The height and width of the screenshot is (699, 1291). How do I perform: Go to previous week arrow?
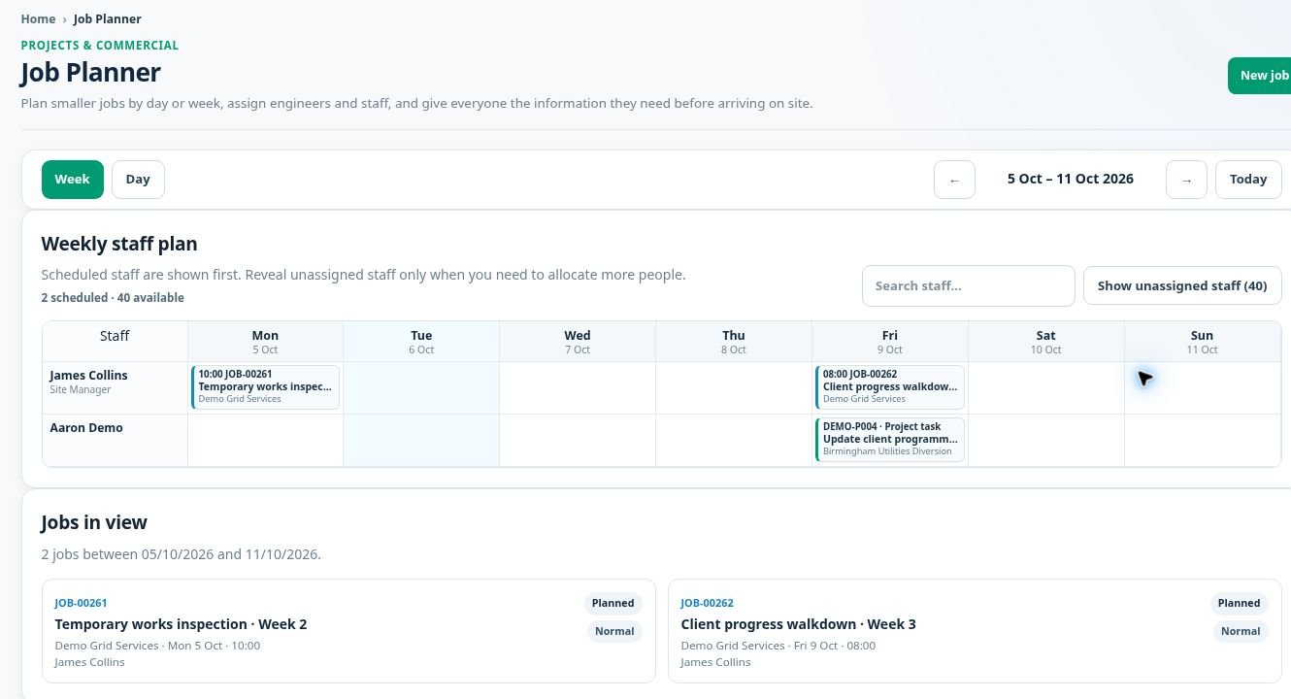point(954,180)
